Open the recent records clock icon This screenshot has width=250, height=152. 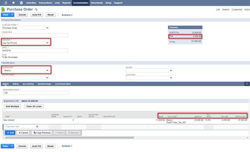pyautogui.click(x=5, y=3)
